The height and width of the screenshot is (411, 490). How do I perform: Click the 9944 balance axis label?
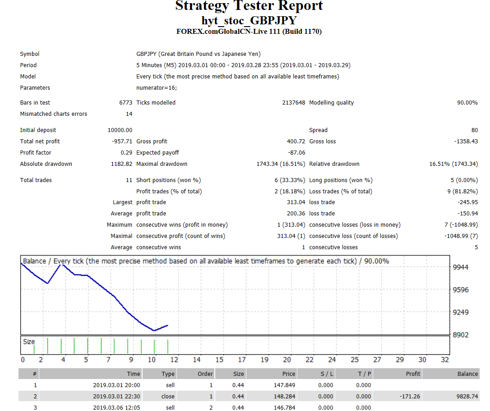[461, 267]
